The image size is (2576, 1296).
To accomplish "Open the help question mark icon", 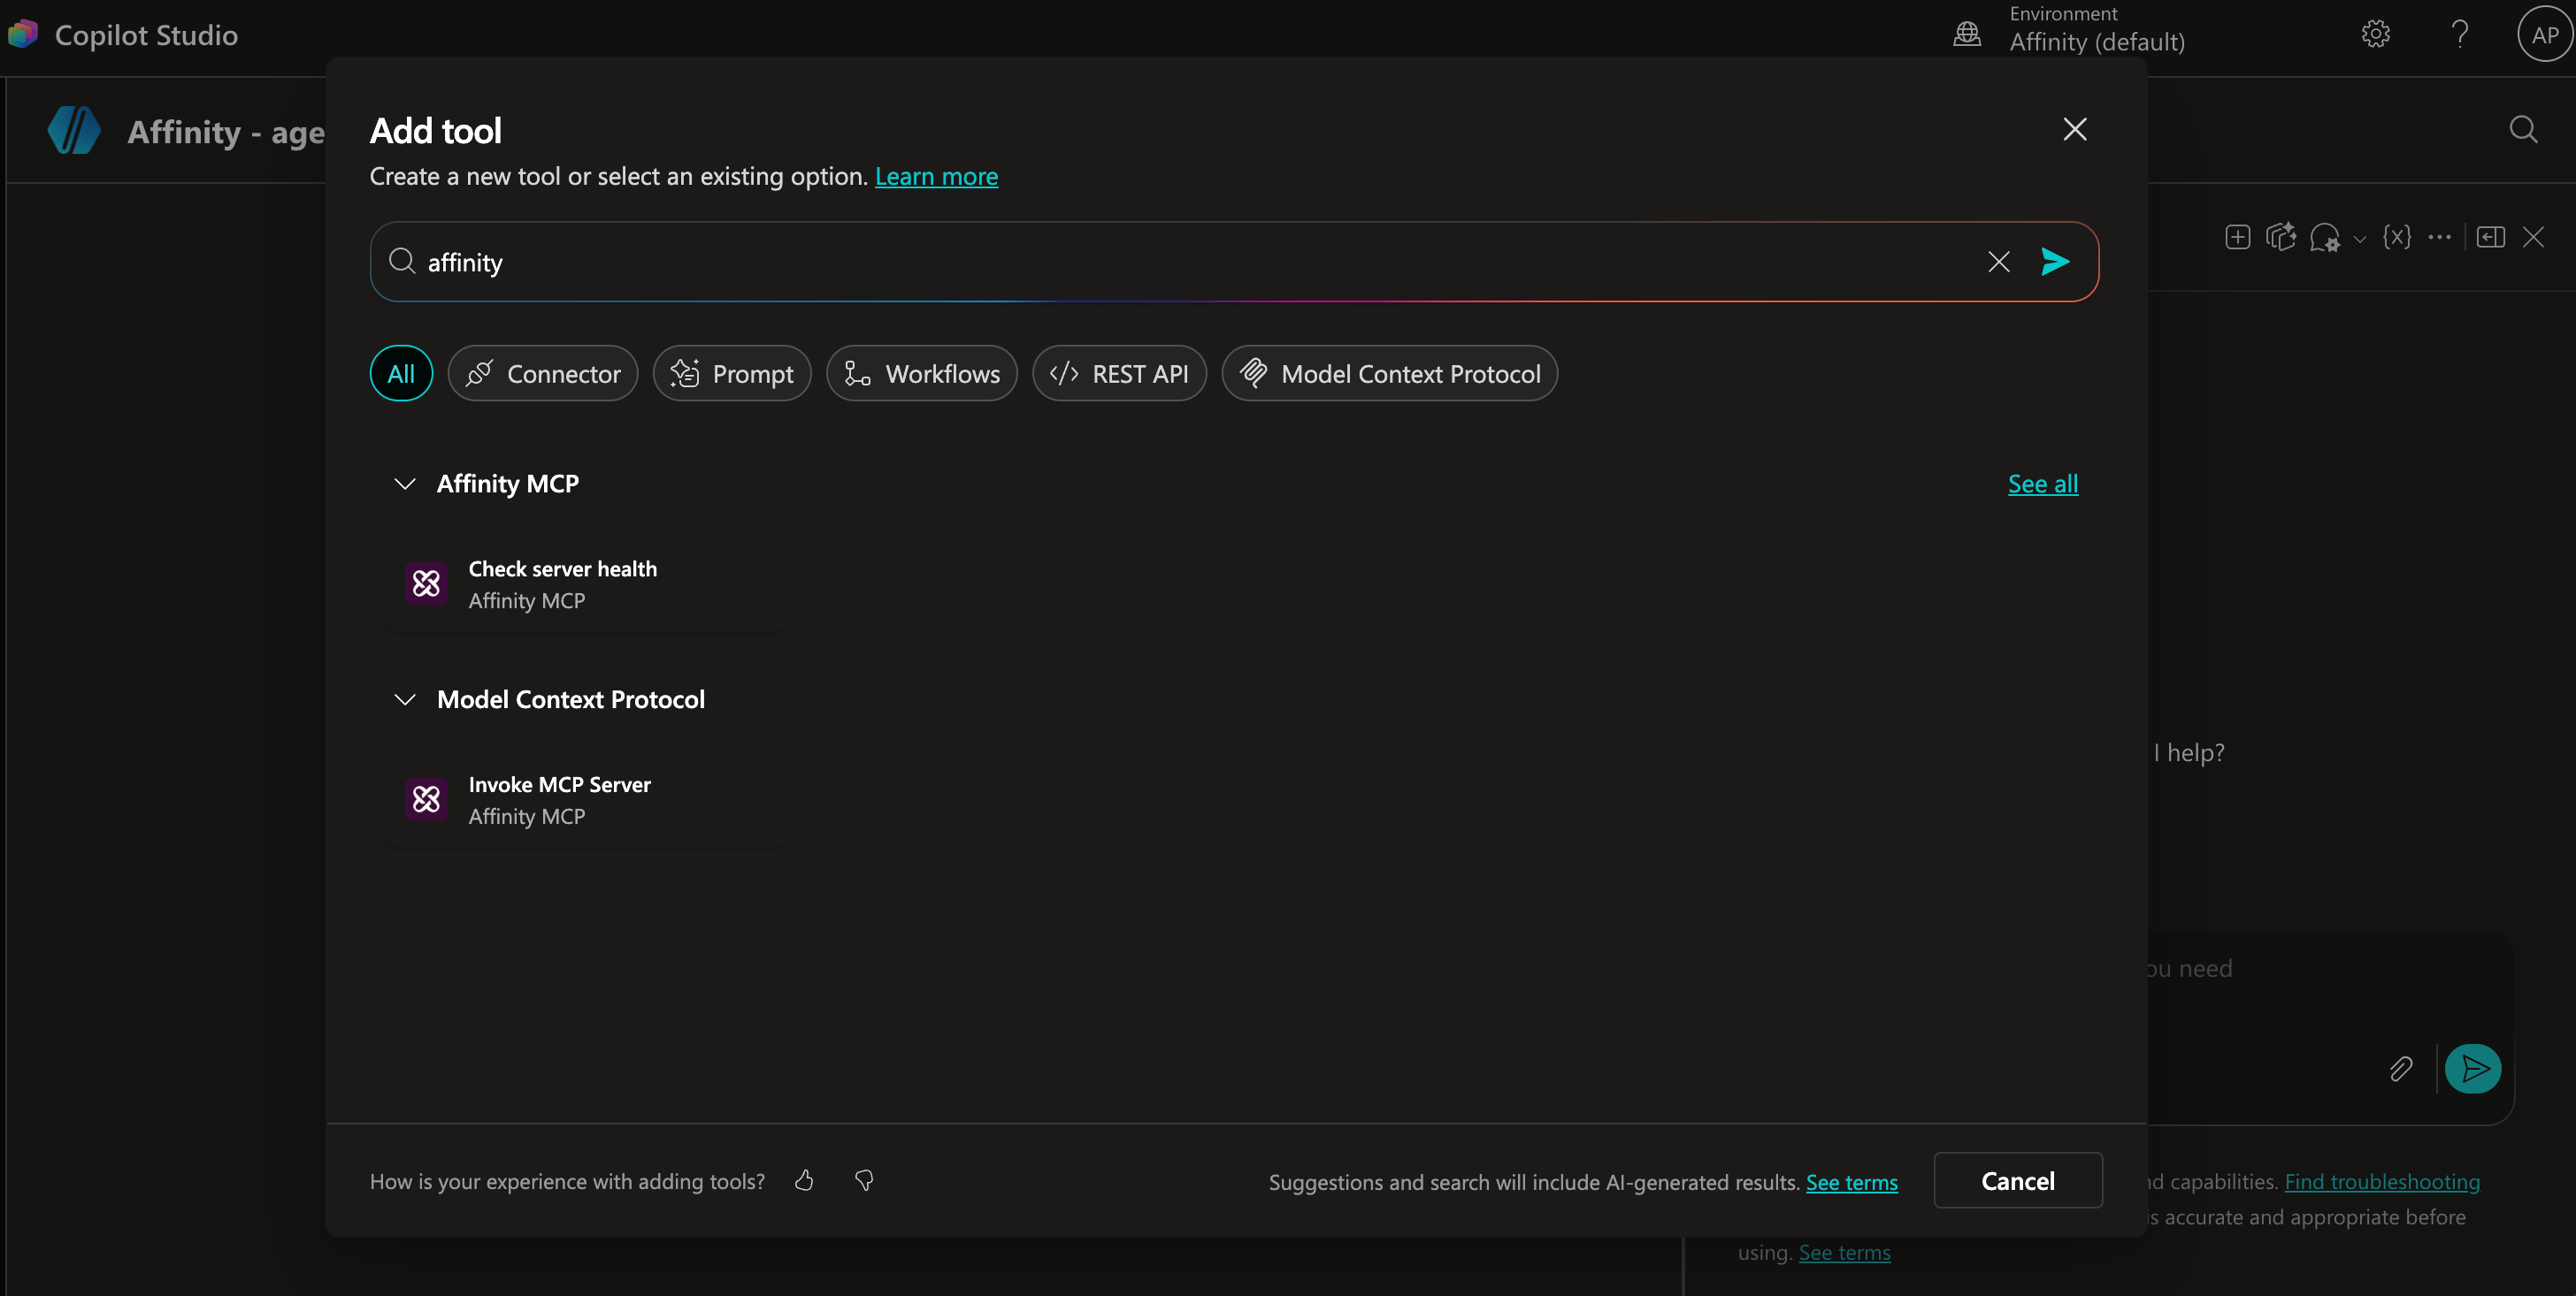I will coord(2460,34).
